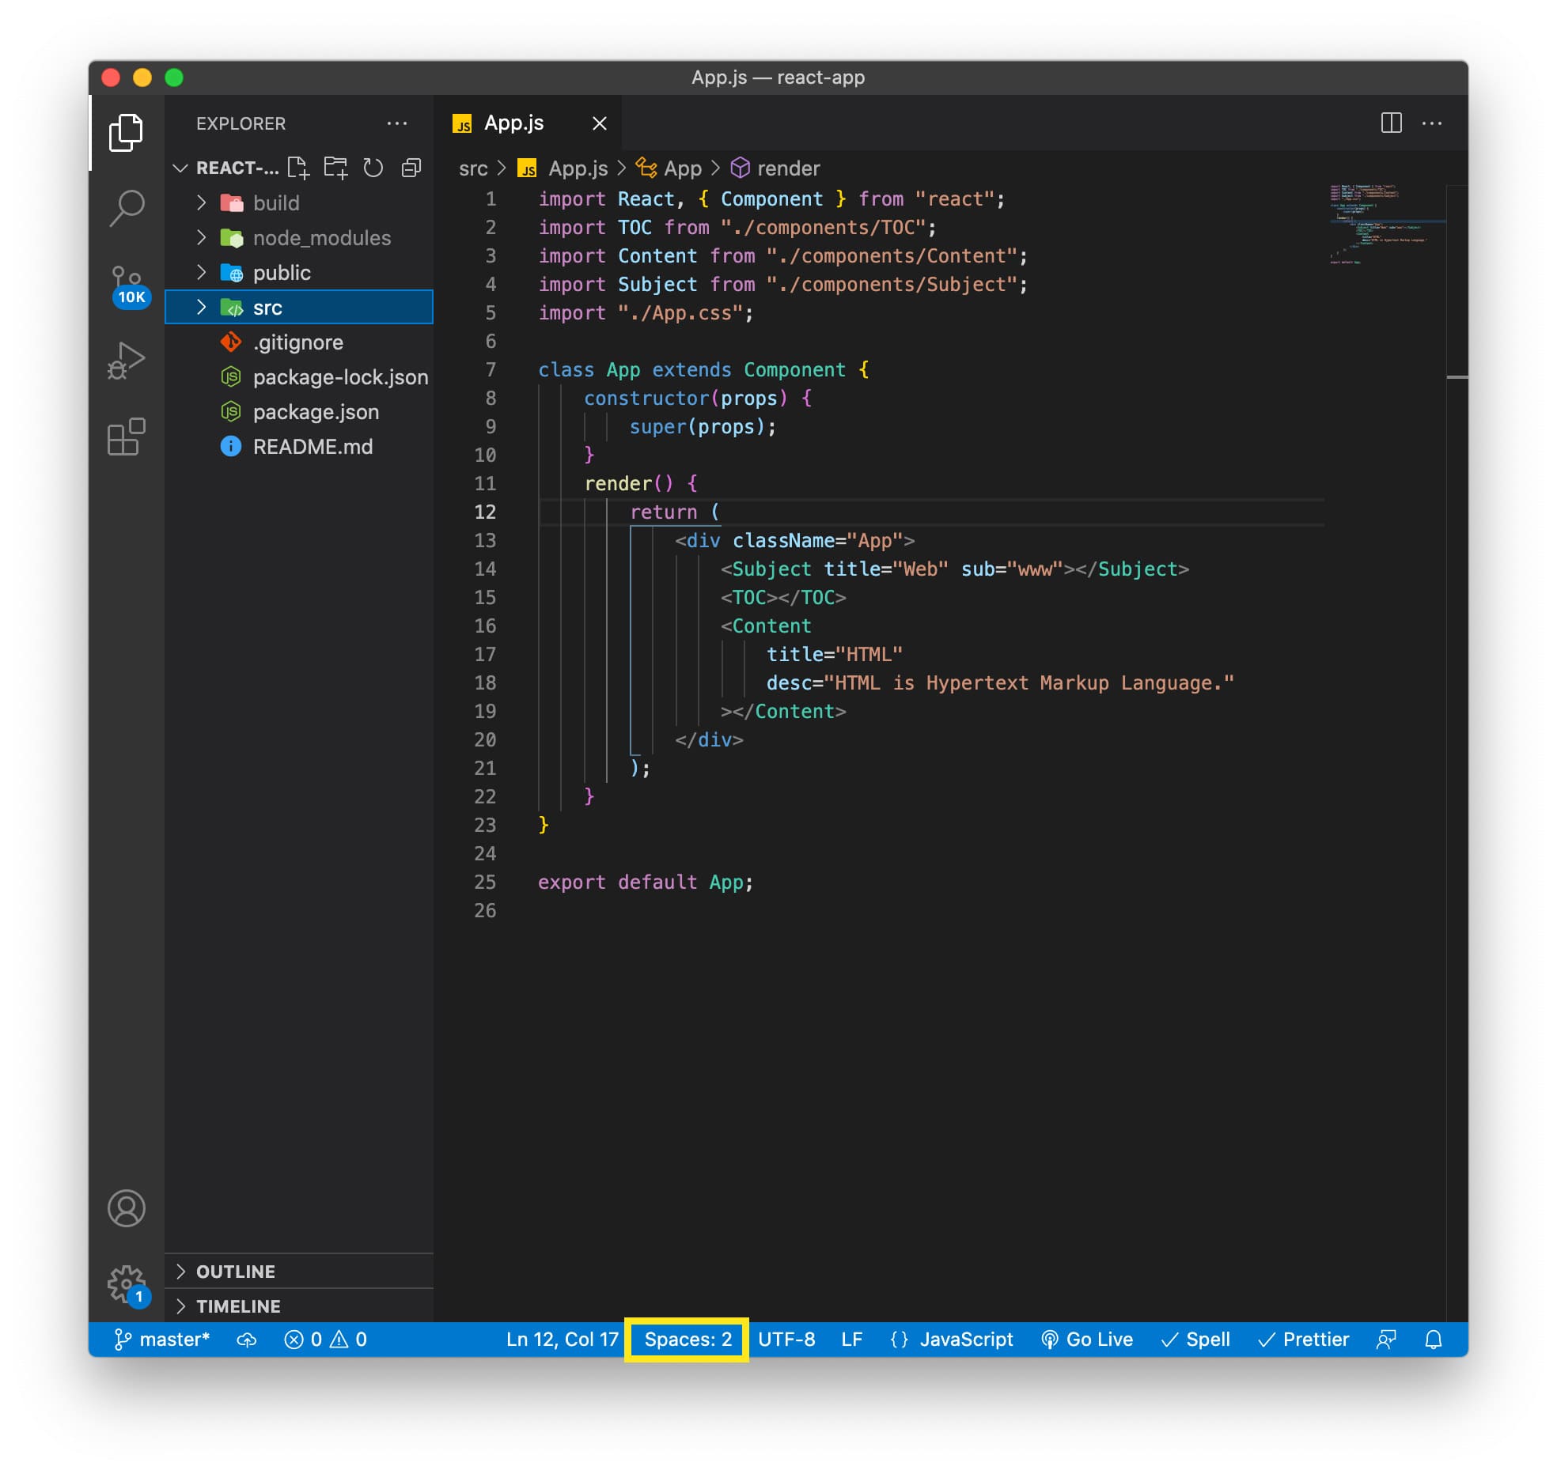Click the Refresh Explorer icon

(373, 168)
